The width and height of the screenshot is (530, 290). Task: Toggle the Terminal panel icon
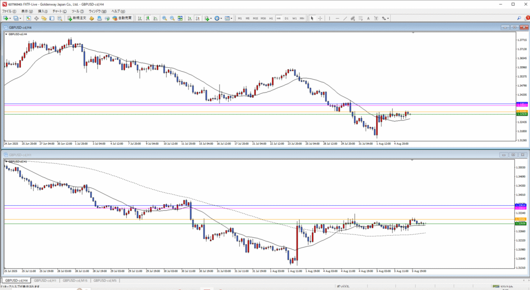point(52,18)
